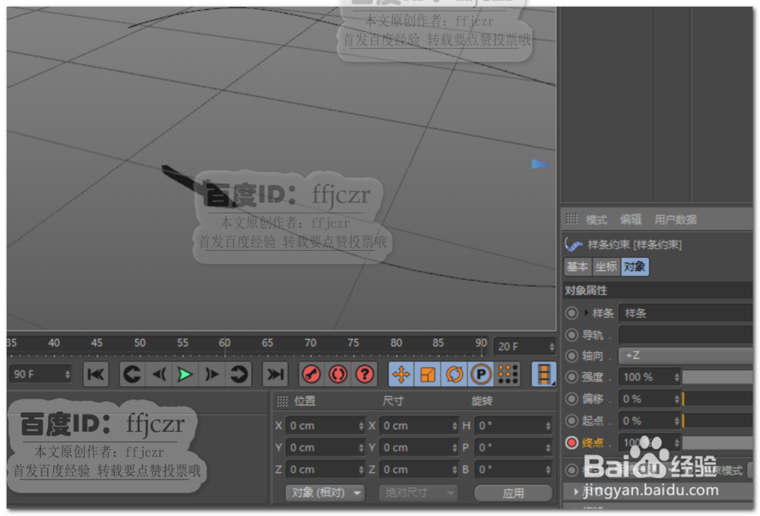This screenshot has height=516, width=760.
Task: Click rotation H 0° field
Action: click(x=513, y=426)
